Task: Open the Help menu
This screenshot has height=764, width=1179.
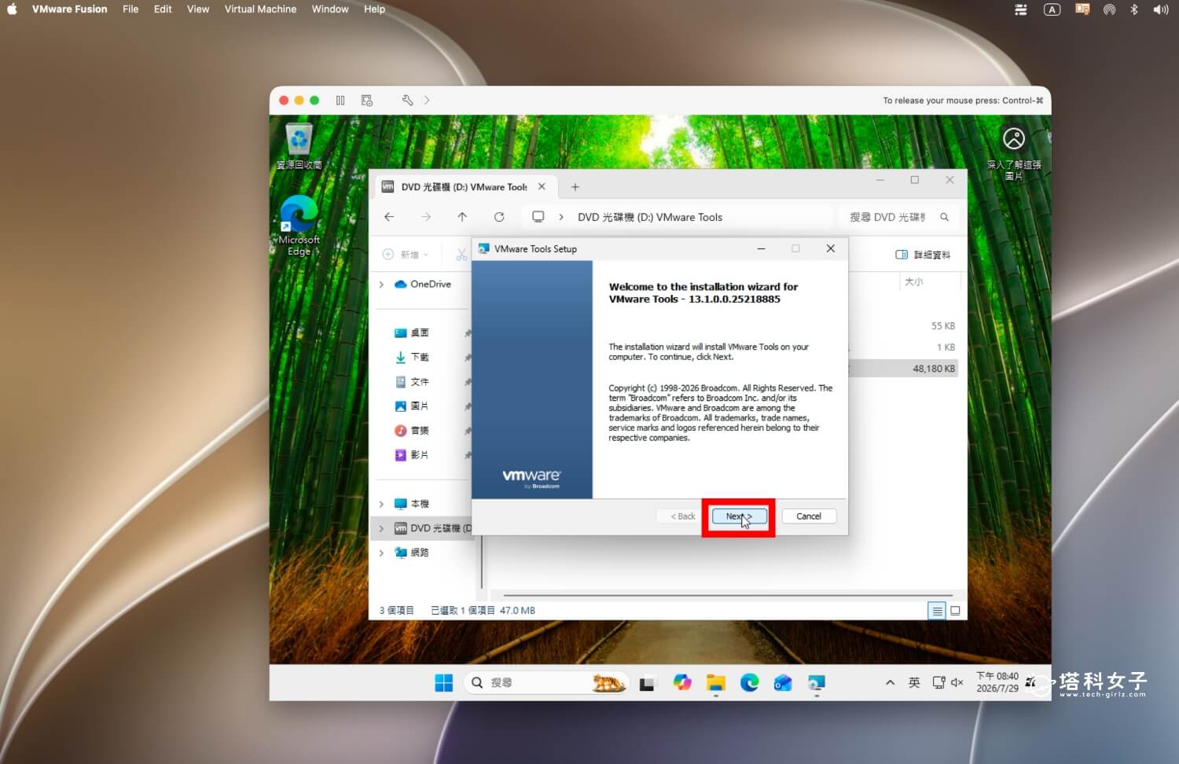Action: (374, 9)
